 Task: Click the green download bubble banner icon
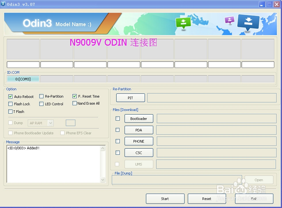pos(183,23)
